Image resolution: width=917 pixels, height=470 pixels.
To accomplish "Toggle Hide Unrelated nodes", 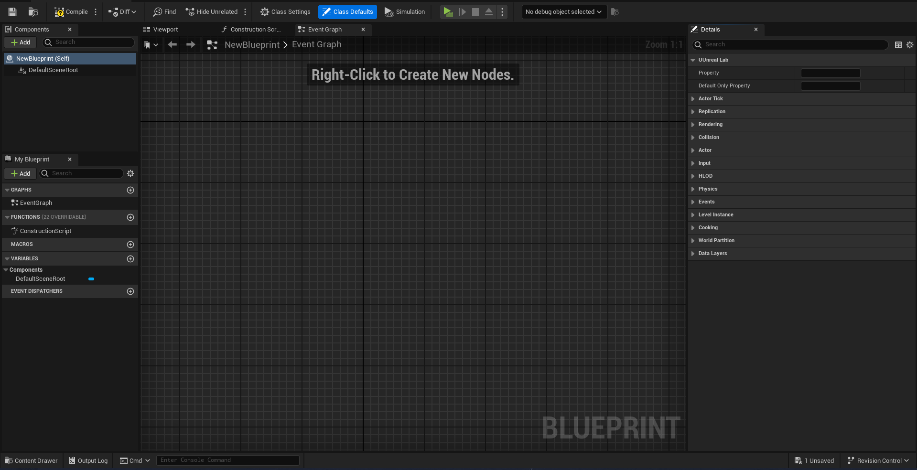I will pyautogui.click(x=212, y=12).
